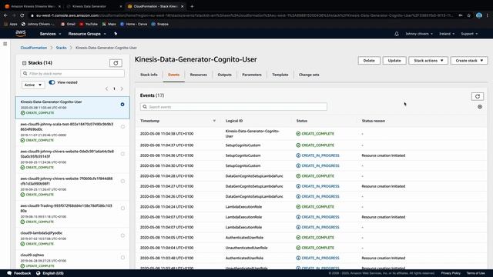The image size is (493, 277).
Task: Follow the CloudFormation breadcrumb link
Action: point(34,48)
